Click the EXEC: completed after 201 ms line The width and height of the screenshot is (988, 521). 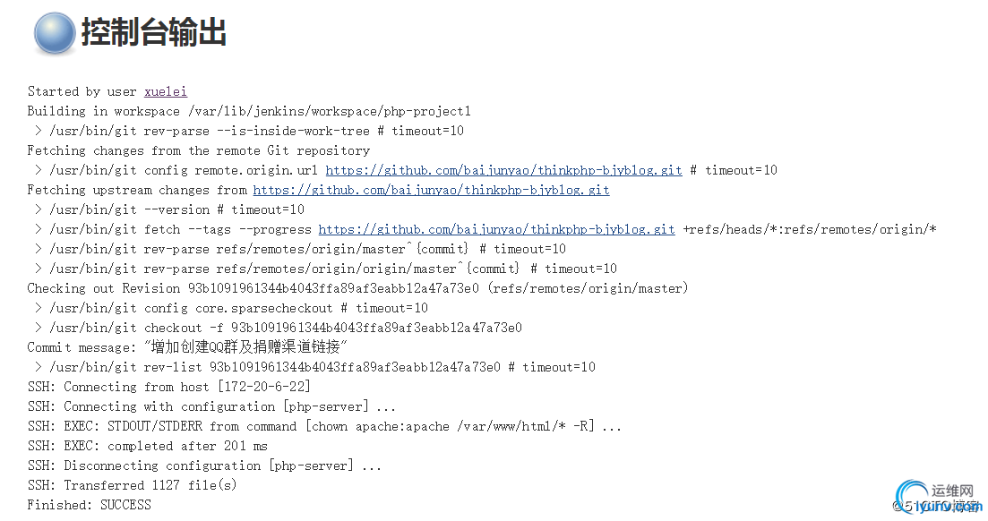pos(148,446)
